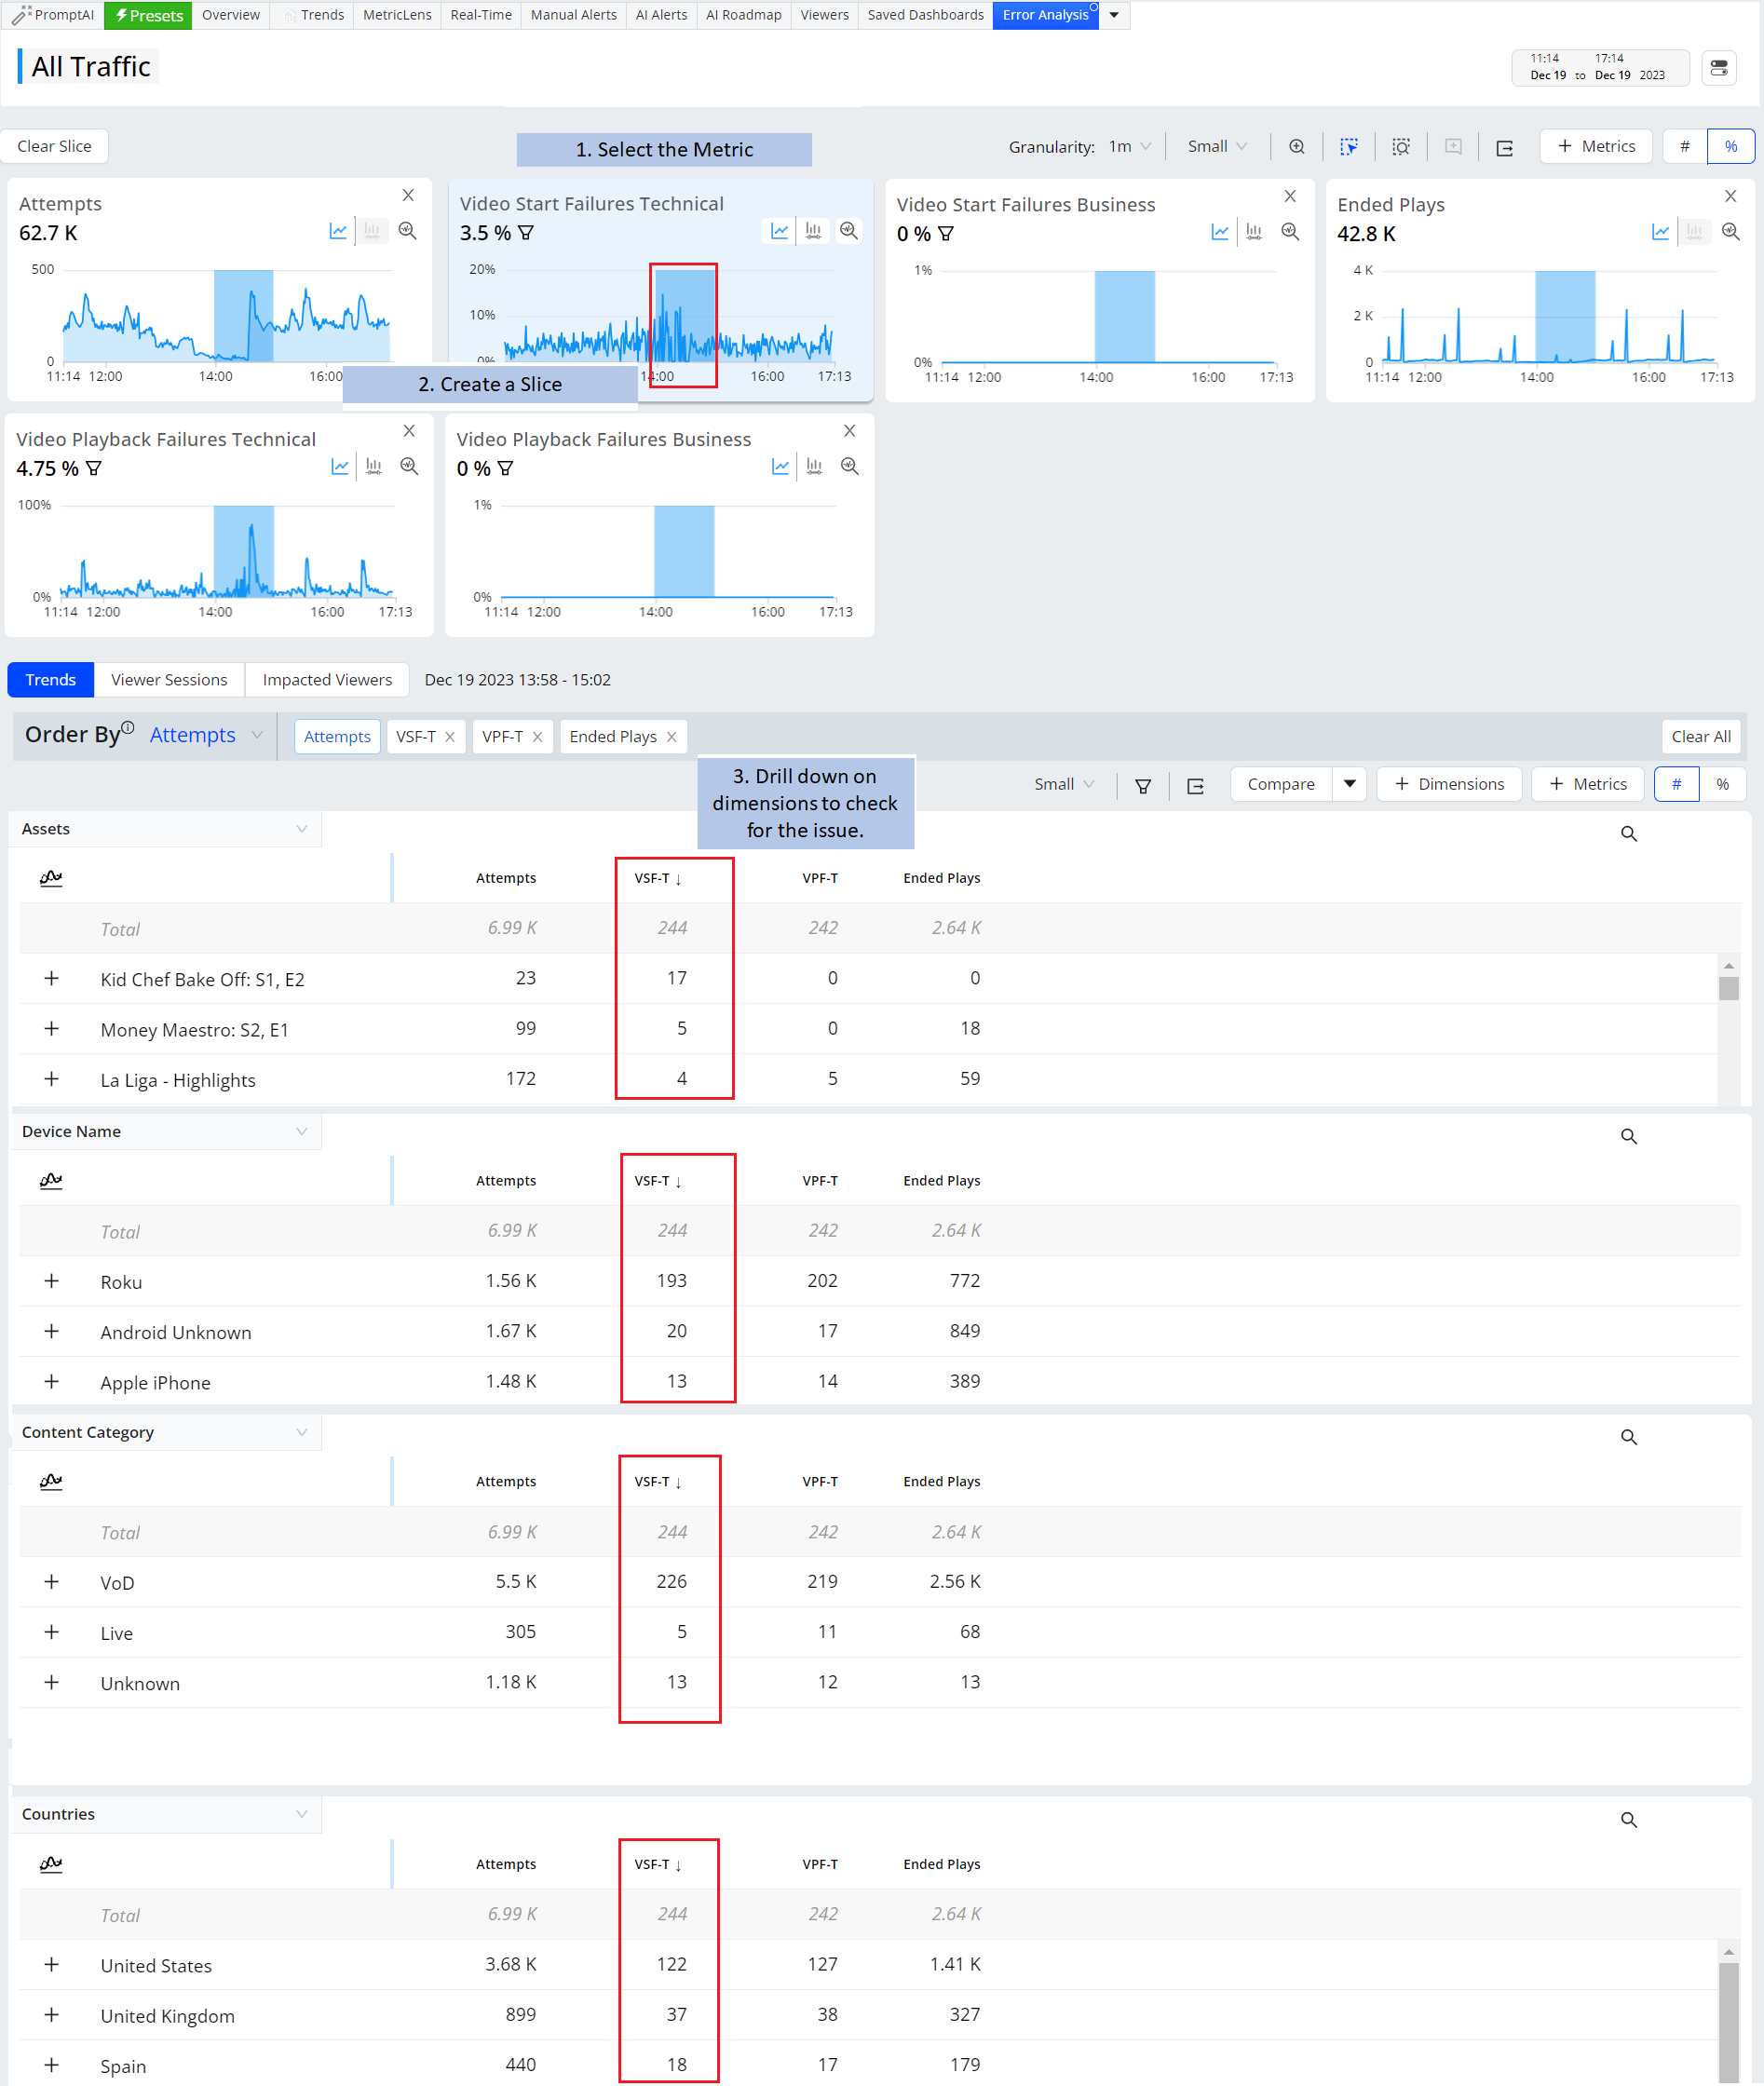Click the add Dimensions button
The height and width of the screenshot is (2086, 1764).
(x=1448, y=785)
